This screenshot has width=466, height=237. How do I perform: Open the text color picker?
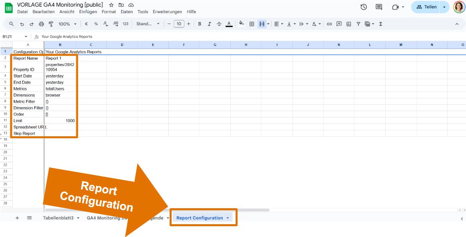click(228, 24)
